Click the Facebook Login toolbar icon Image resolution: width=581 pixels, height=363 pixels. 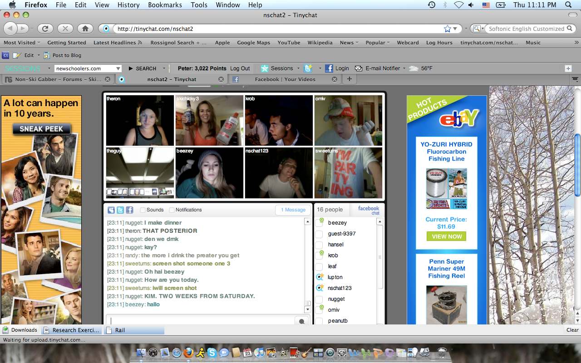click(329, 69)
